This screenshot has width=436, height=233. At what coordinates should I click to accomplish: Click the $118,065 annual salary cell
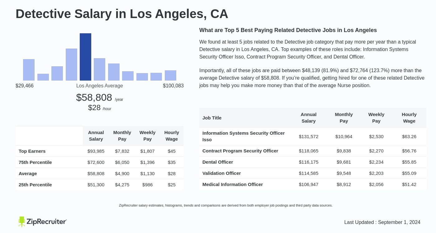(309, 151)
